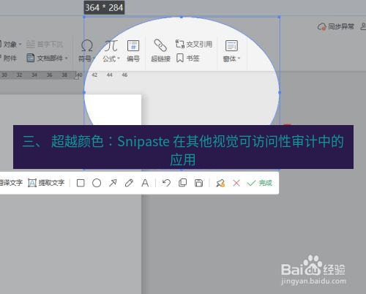Click the 编号 numbering icon

click(x=133, y=51)
